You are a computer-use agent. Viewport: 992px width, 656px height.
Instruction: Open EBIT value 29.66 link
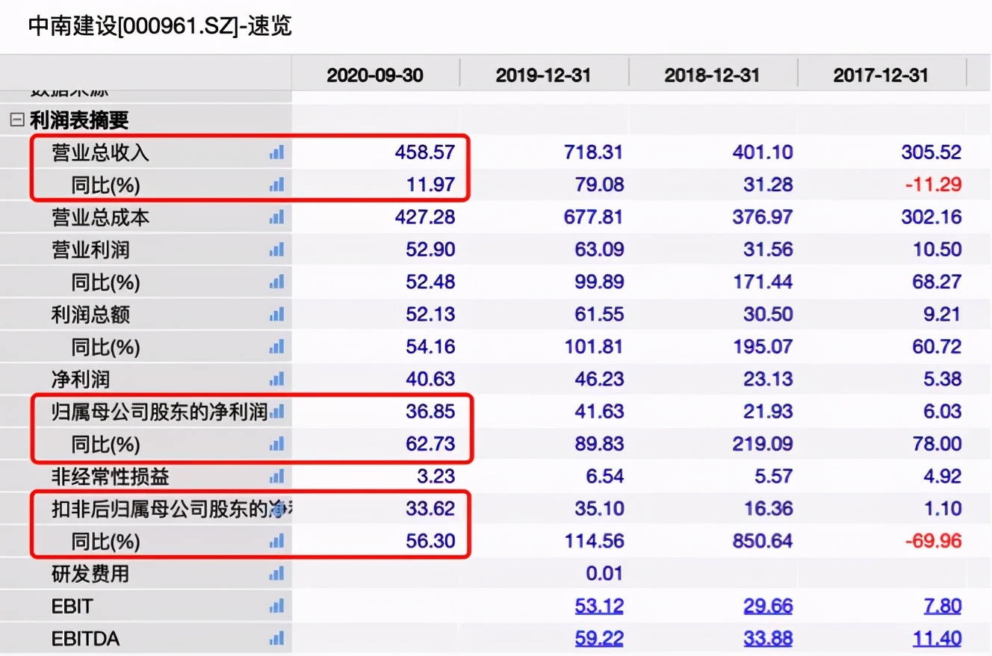[x=768, y=606]
